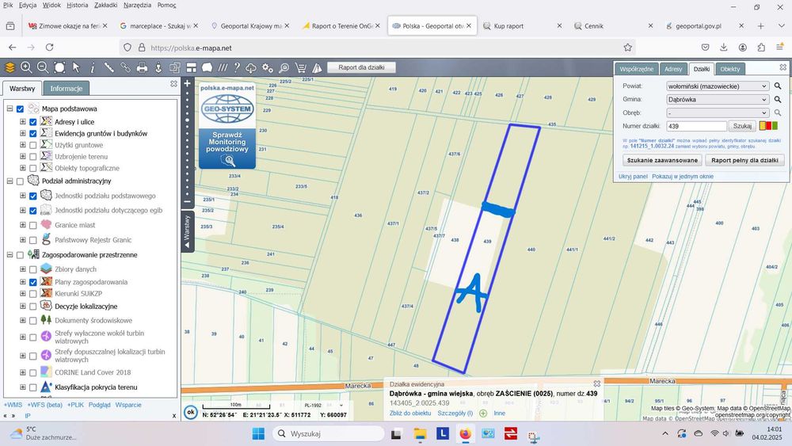Image resolution: width=792 pixels, height=446 pixels.
Task: Open the Obręb dropdown
Action: [718, 112]
